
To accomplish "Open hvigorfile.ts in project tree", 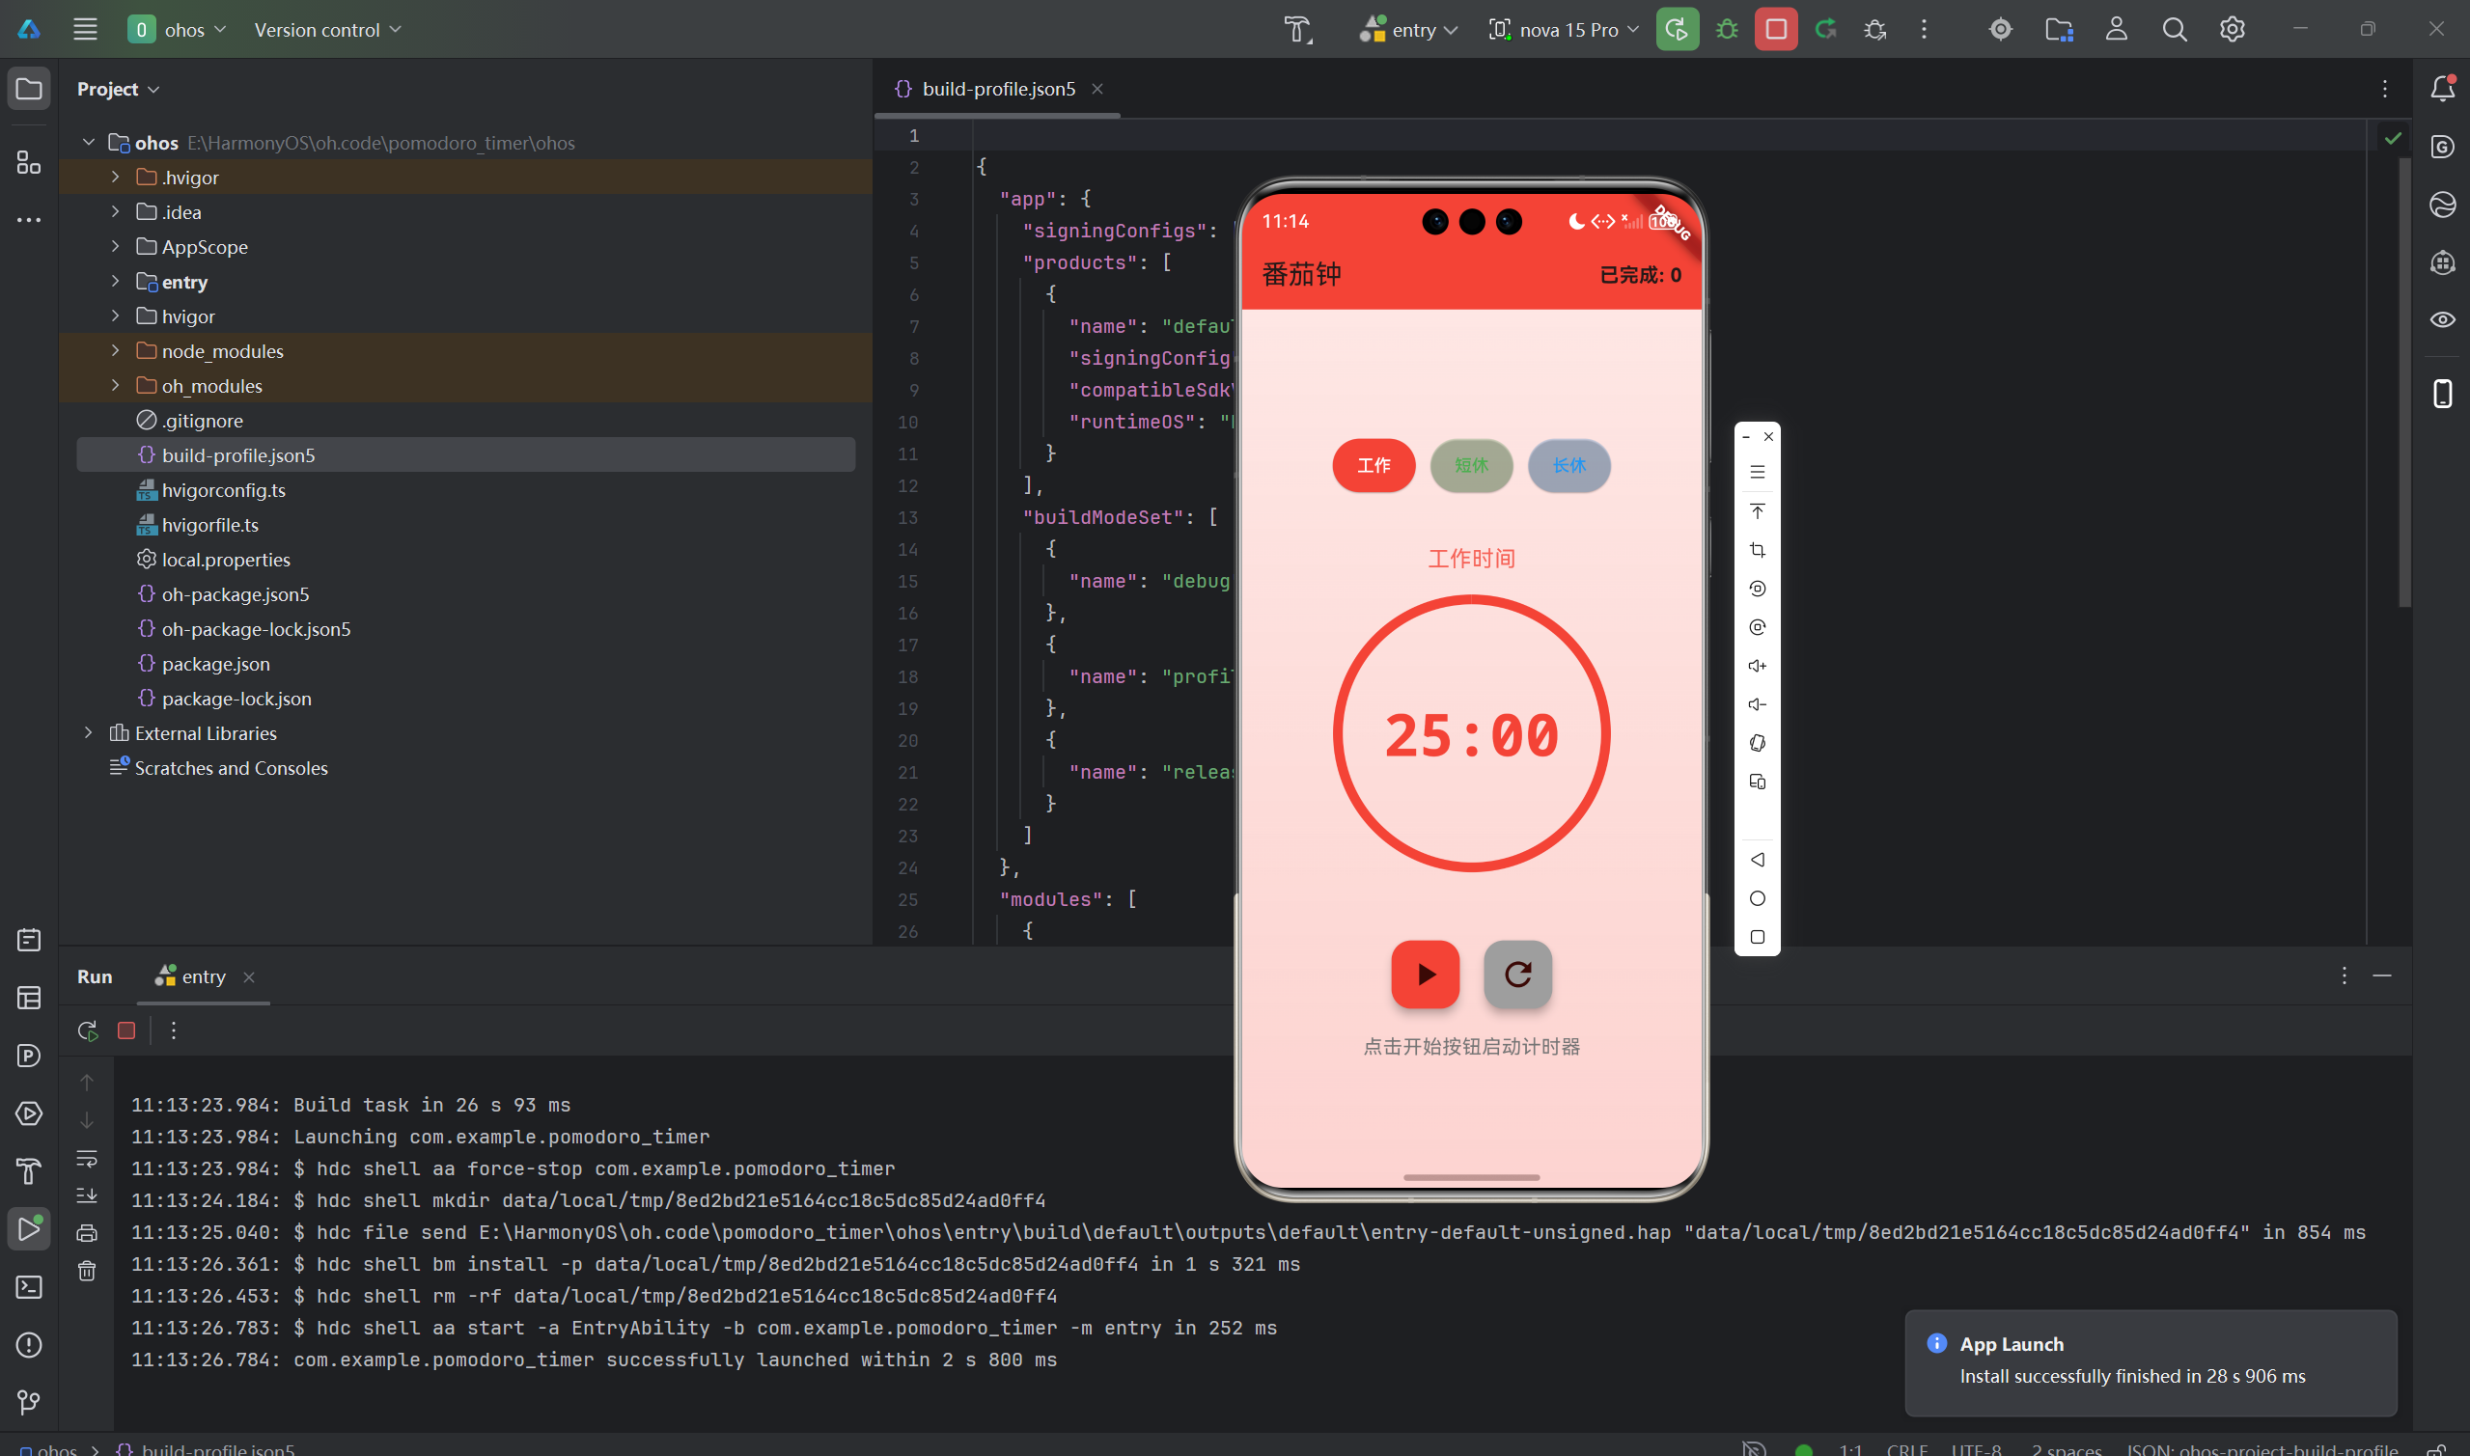I will click(210, 525).
